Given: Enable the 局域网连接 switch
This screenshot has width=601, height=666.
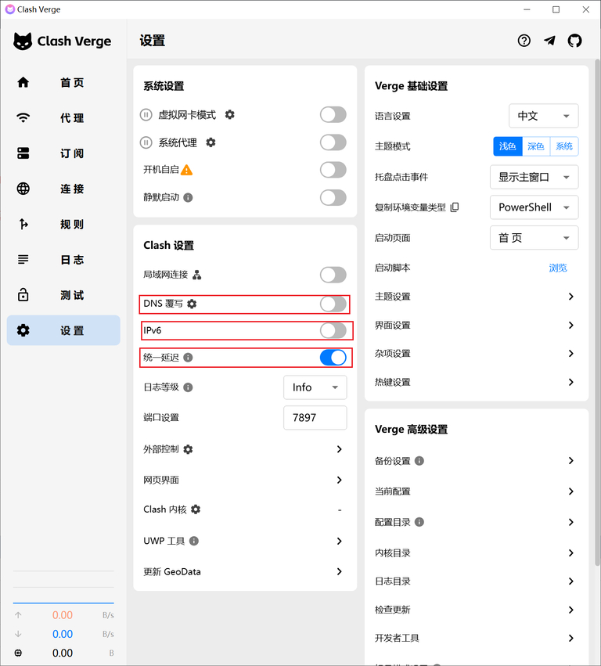Looking at the screenshot, I should (333, 275).
